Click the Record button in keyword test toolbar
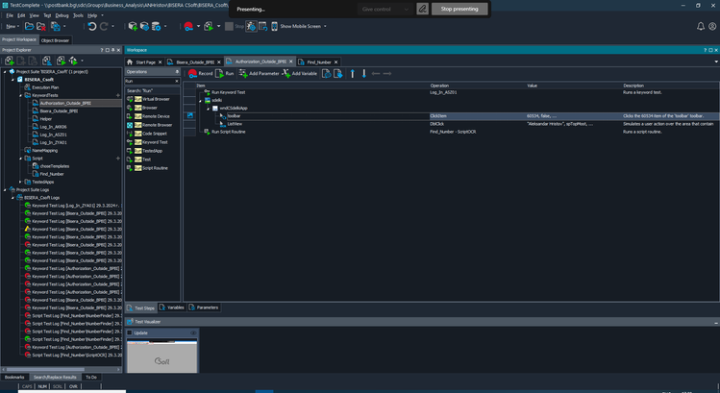 click(x=201, y=73)
